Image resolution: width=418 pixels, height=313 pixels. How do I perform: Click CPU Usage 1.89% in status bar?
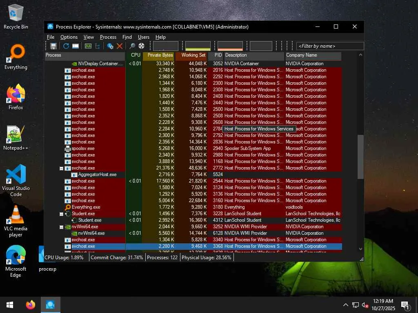click(x=64, y=258)
